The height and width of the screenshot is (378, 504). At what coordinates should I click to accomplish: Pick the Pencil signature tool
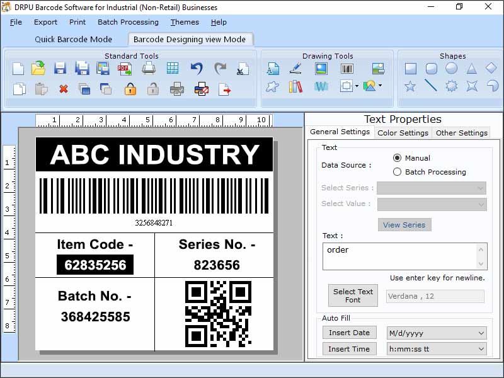[x=295, y=69]
